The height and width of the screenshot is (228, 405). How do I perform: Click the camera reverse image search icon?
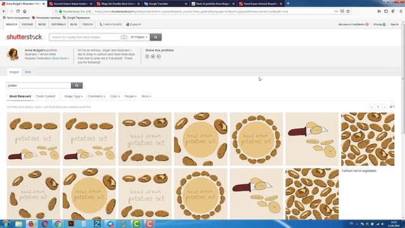[x=124, y=37]
